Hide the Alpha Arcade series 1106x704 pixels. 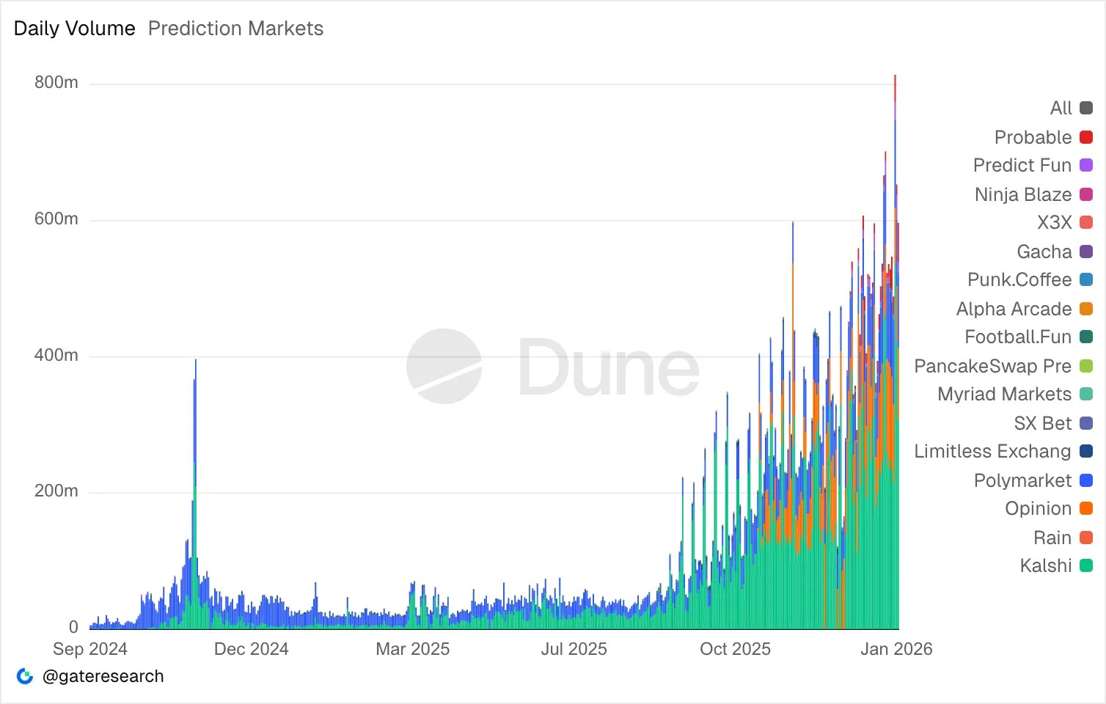pos(1025,309)
